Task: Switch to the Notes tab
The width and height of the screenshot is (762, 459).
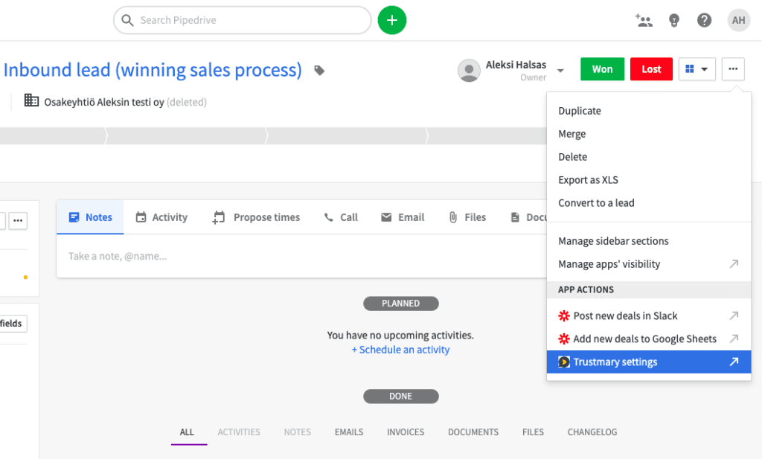Action: click(90, 217)
